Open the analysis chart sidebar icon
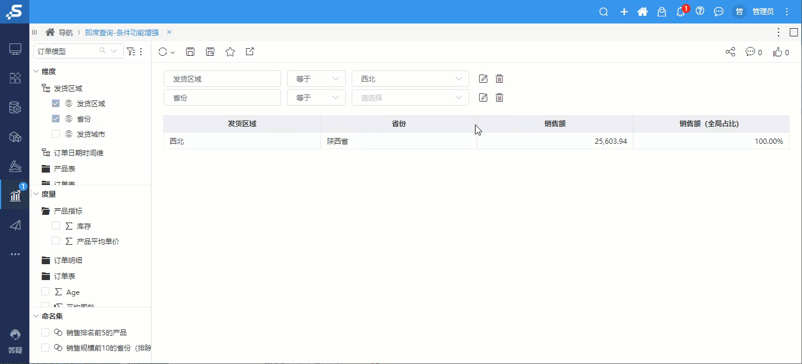Image resolution: width=802 pixels, height=364 pixels. pos(15,196)
